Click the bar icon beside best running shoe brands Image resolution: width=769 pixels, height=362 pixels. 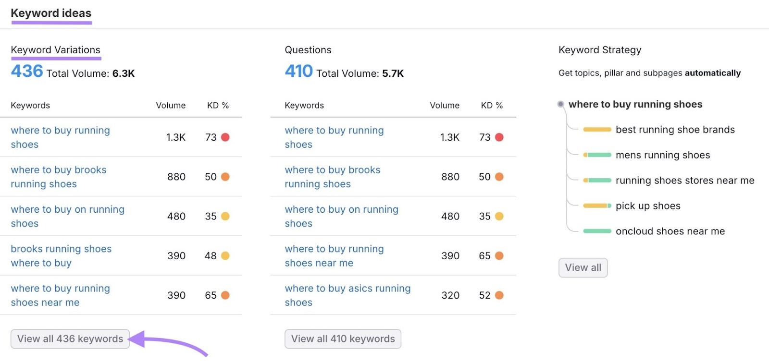tap(597, 130)
